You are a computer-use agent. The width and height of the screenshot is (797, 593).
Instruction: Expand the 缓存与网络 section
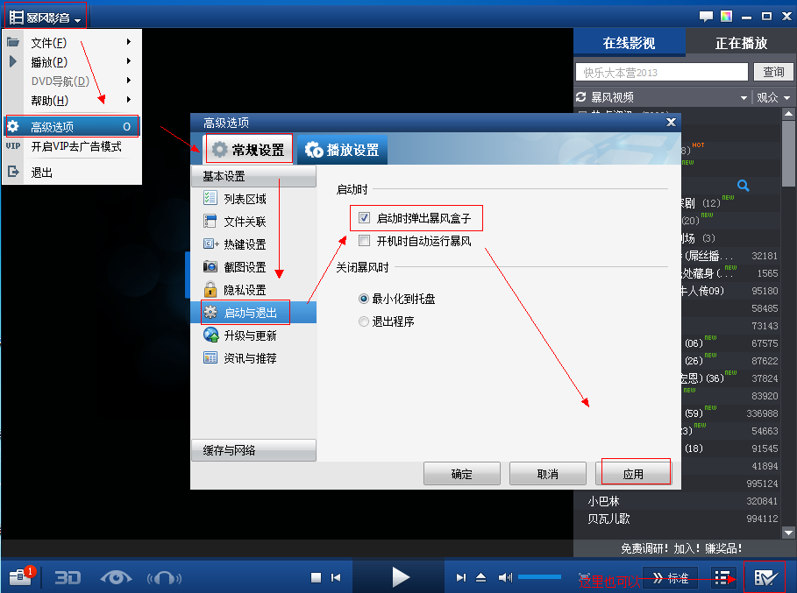coord(253,450)
